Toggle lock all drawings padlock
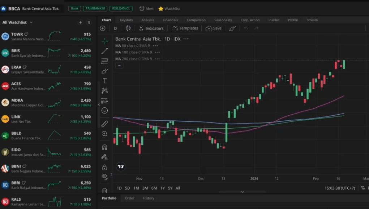Screen dimensions: 369x209 pos(104,167)
